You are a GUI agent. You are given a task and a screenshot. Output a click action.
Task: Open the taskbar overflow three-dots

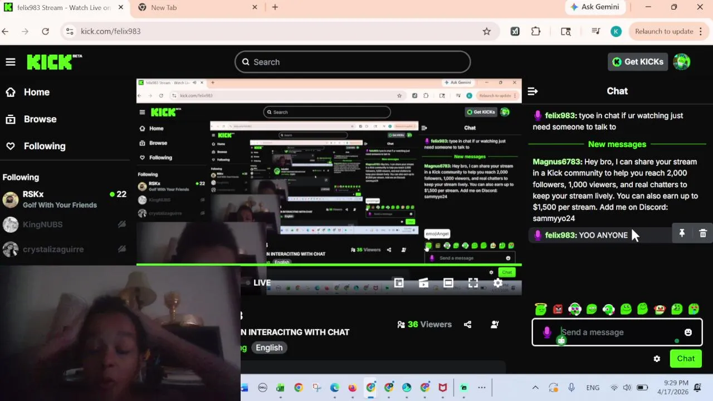click(x=482, y=388)
